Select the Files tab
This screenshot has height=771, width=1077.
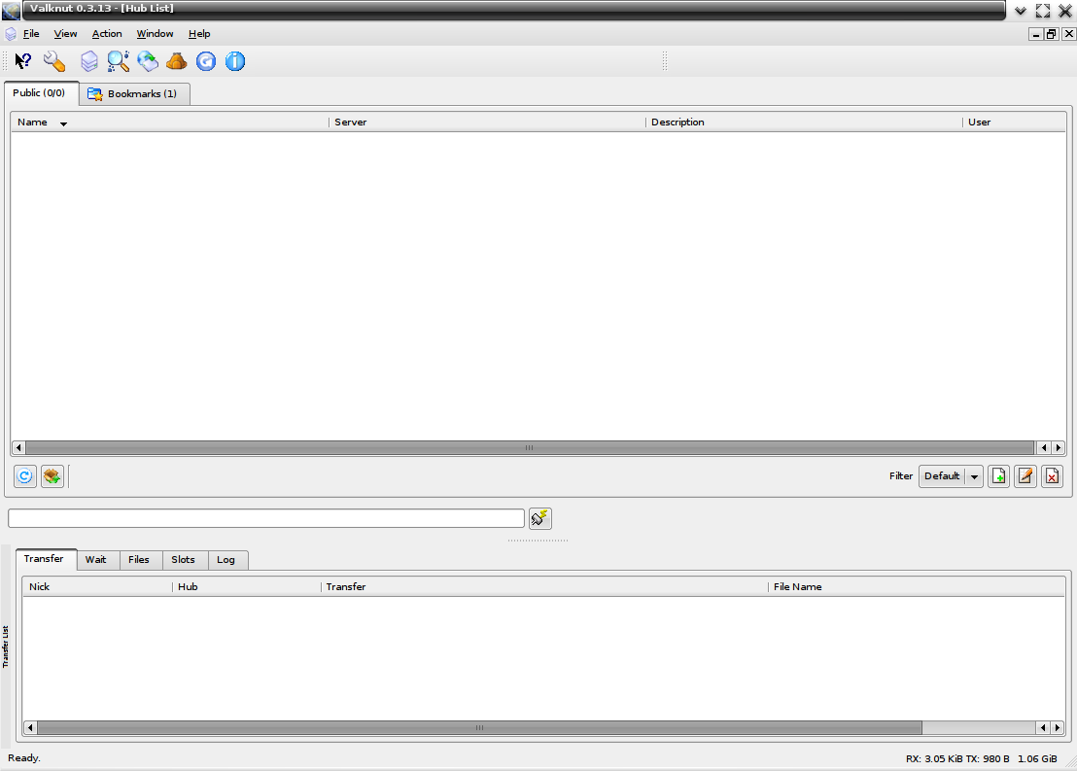(x=139, y=559)
